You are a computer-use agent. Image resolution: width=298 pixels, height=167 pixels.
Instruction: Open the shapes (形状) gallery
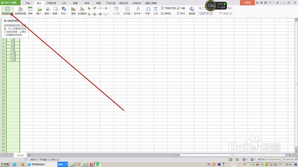64,11
